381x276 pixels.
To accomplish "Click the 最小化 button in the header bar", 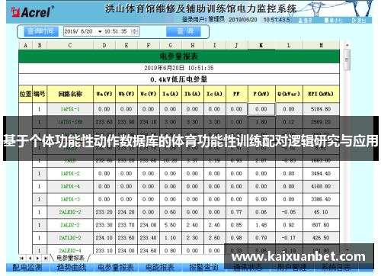I will [x=334, y=21].
